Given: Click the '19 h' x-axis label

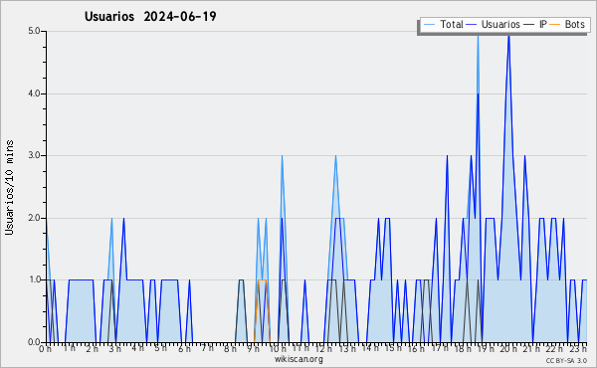Looking at the screenshot, I should coord(487,349).
